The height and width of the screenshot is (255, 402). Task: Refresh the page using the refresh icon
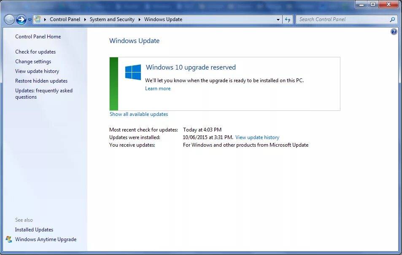tap(288, 20)
